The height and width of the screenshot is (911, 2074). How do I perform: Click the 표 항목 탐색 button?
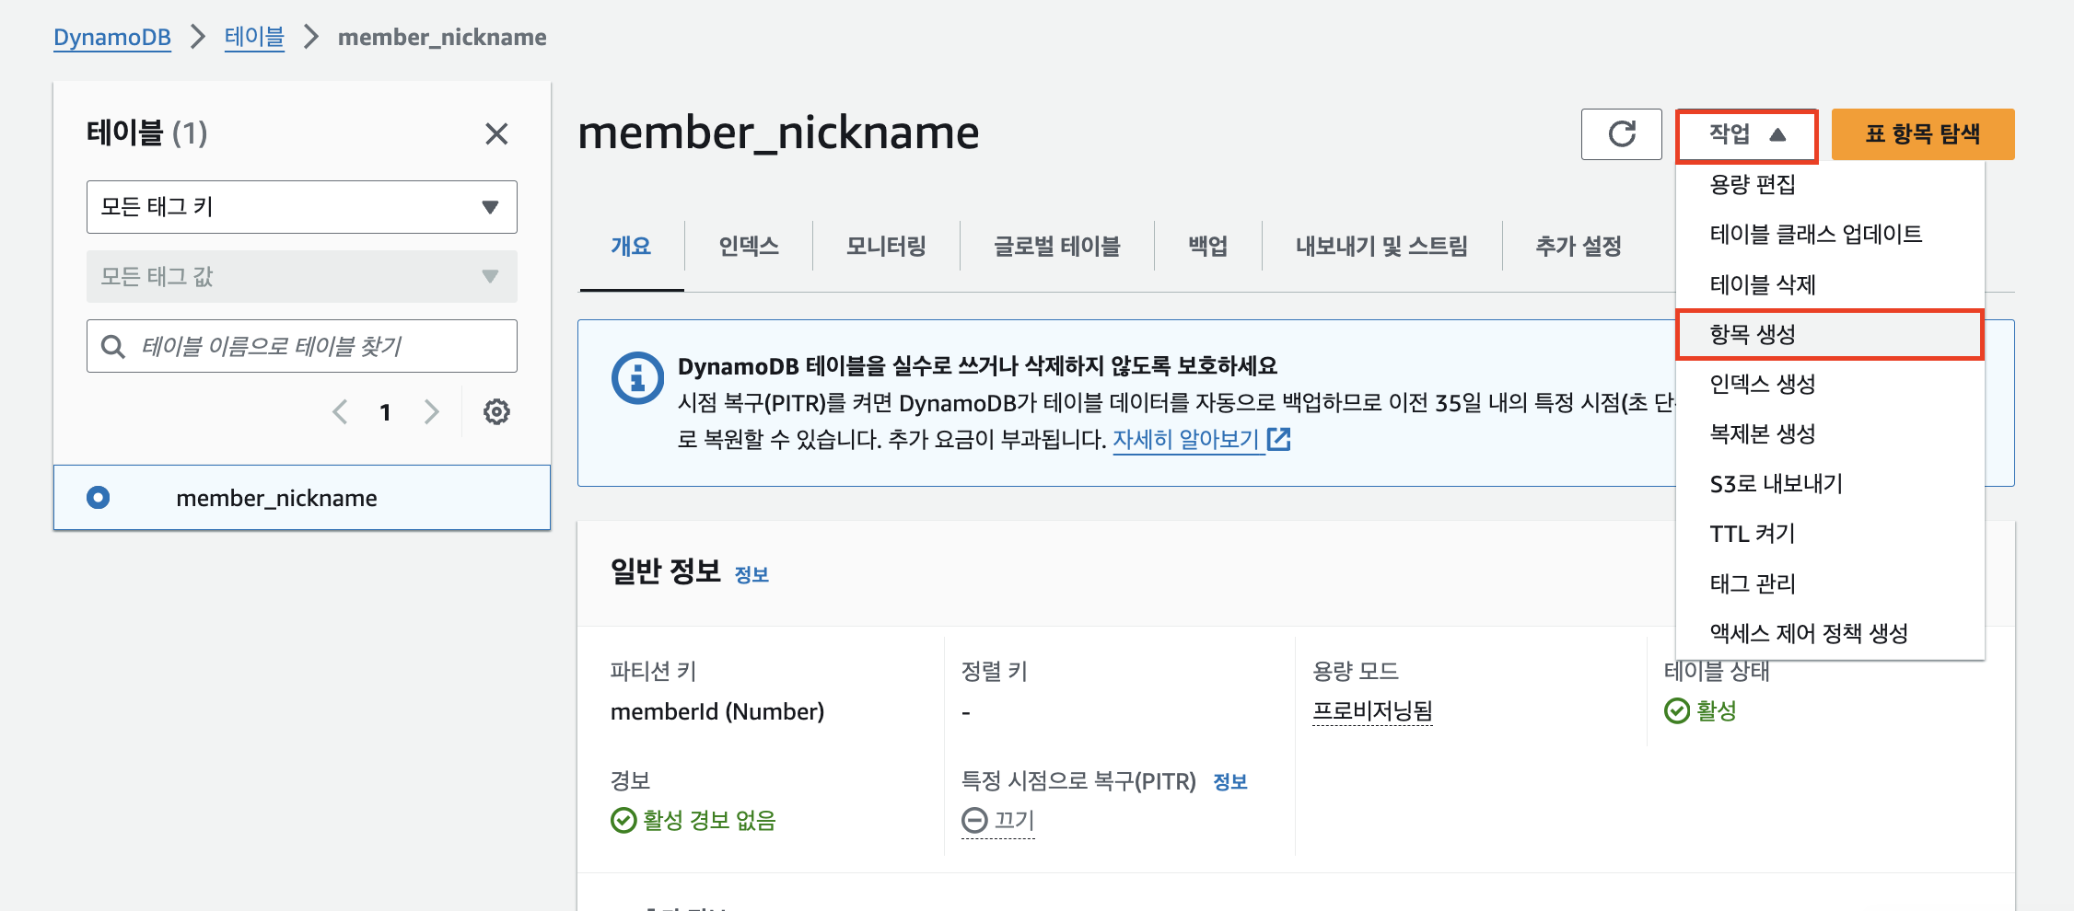(1923, 133)
